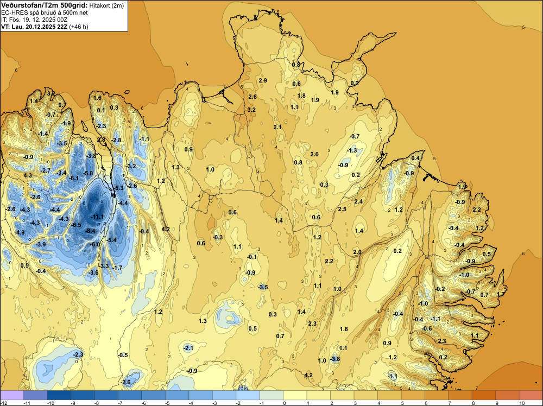This screenshot has width=543, height=406.
Task: Pick the '-3.9' temperature value
Action: (41, 244)
